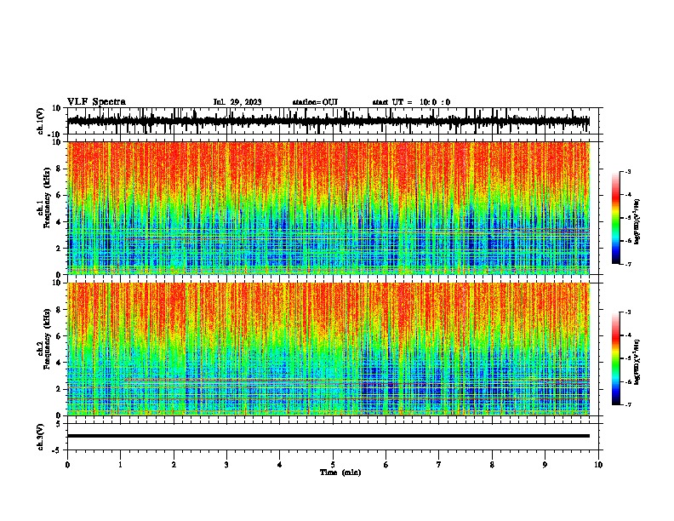Click the ch.2 color scale bar

615,358
